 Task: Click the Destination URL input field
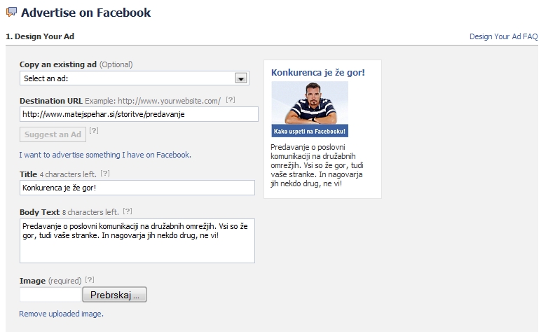tap(139, 114)
